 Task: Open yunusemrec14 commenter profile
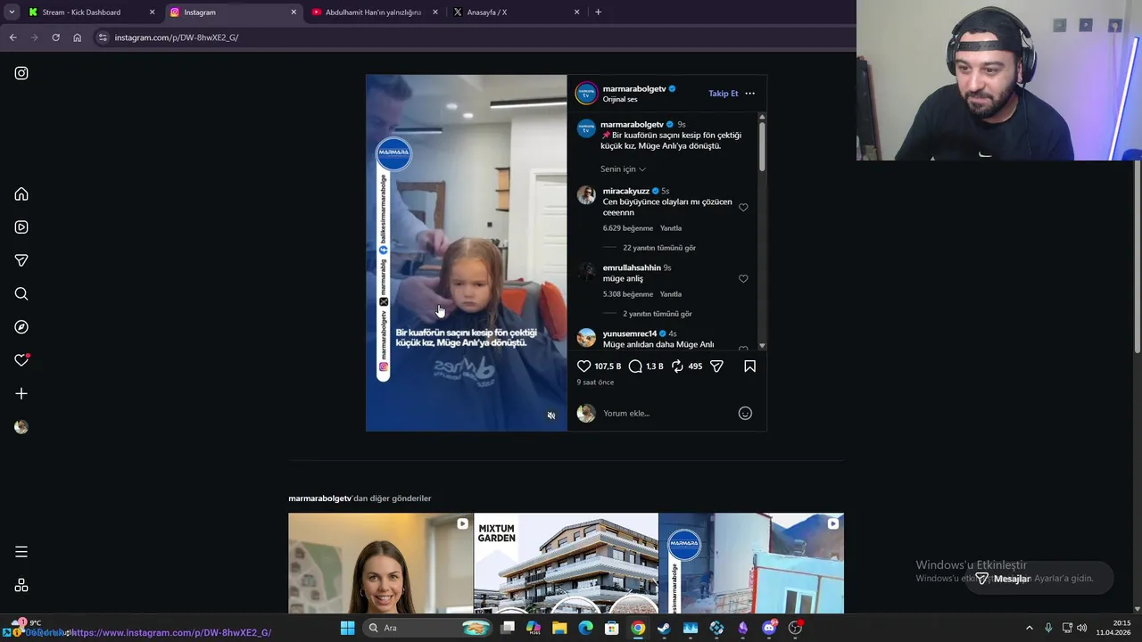[x=630, y=333]
